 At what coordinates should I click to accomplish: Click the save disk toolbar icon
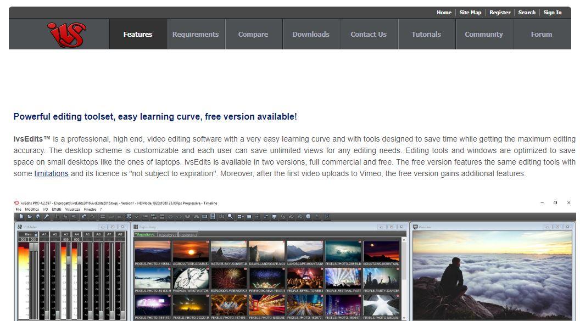[x=38, y=217]
